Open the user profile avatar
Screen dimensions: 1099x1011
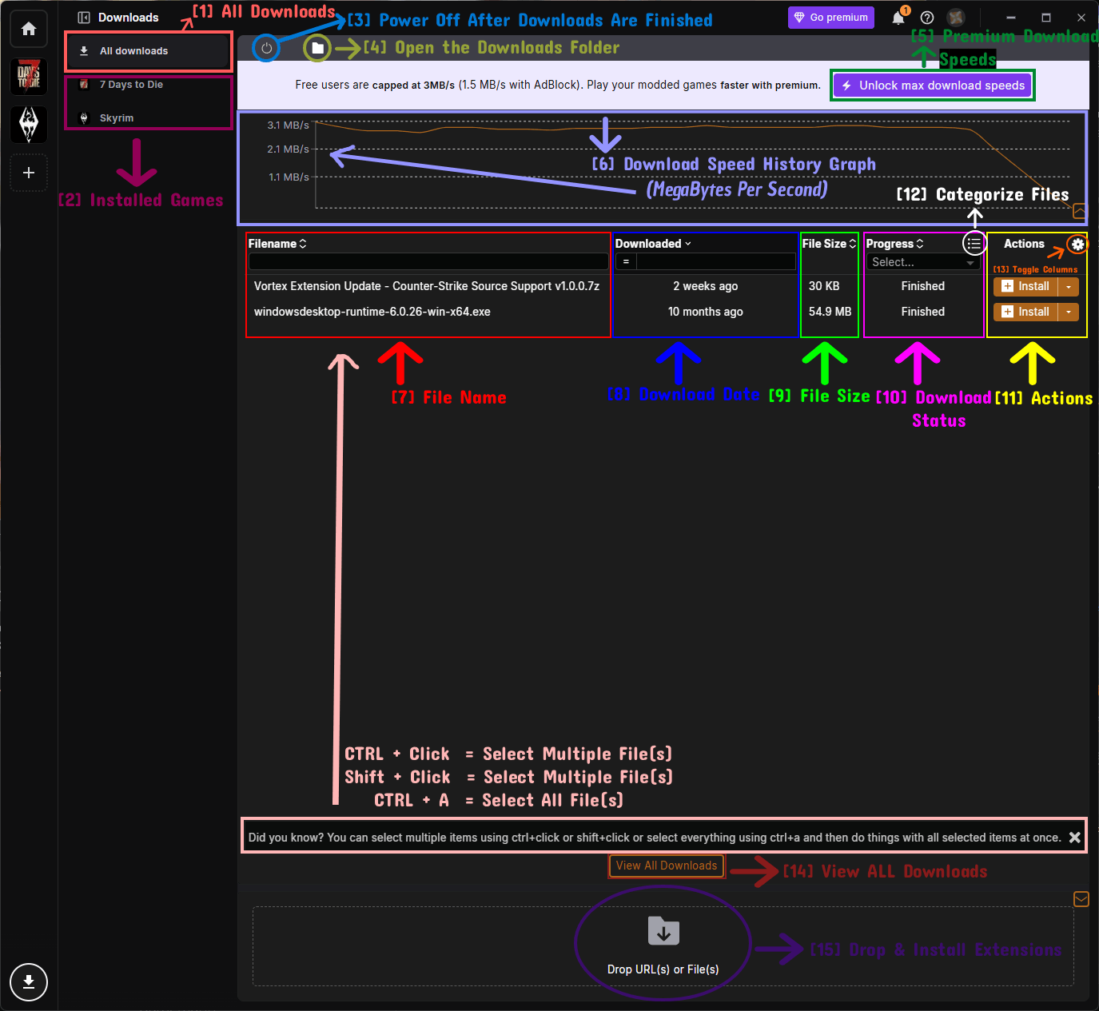(x=956, y=18)
